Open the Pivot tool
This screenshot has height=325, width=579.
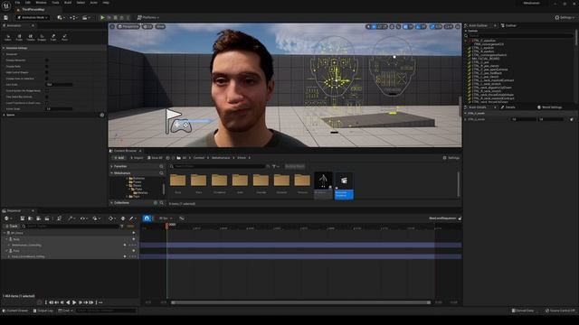tap(64, 37)
